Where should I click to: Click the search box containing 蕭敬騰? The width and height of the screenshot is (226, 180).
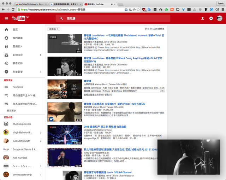pos(113,18)
